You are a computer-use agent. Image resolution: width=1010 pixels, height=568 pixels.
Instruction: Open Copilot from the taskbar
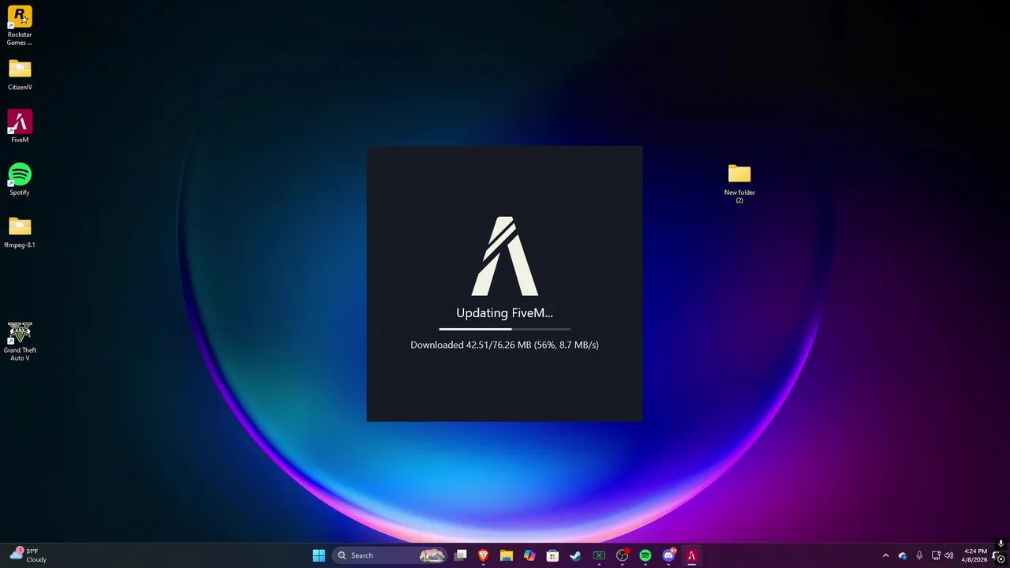click(x=529, y=555)
